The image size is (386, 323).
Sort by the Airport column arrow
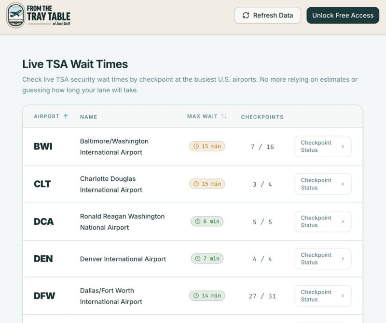click(x=66, y=117)
